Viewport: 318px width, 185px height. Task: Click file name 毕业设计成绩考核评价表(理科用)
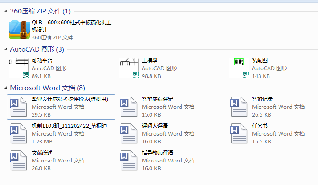(x=70, y=99)
